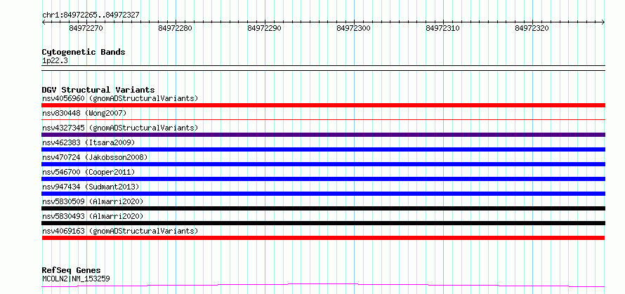Click the red bar under nsv4069163
This screenshot has width=625, height=294.
(323, 238)
